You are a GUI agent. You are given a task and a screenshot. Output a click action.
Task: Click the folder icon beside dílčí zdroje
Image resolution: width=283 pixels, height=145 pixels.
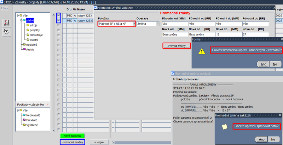pyautogui.click(x=28, y=35)
